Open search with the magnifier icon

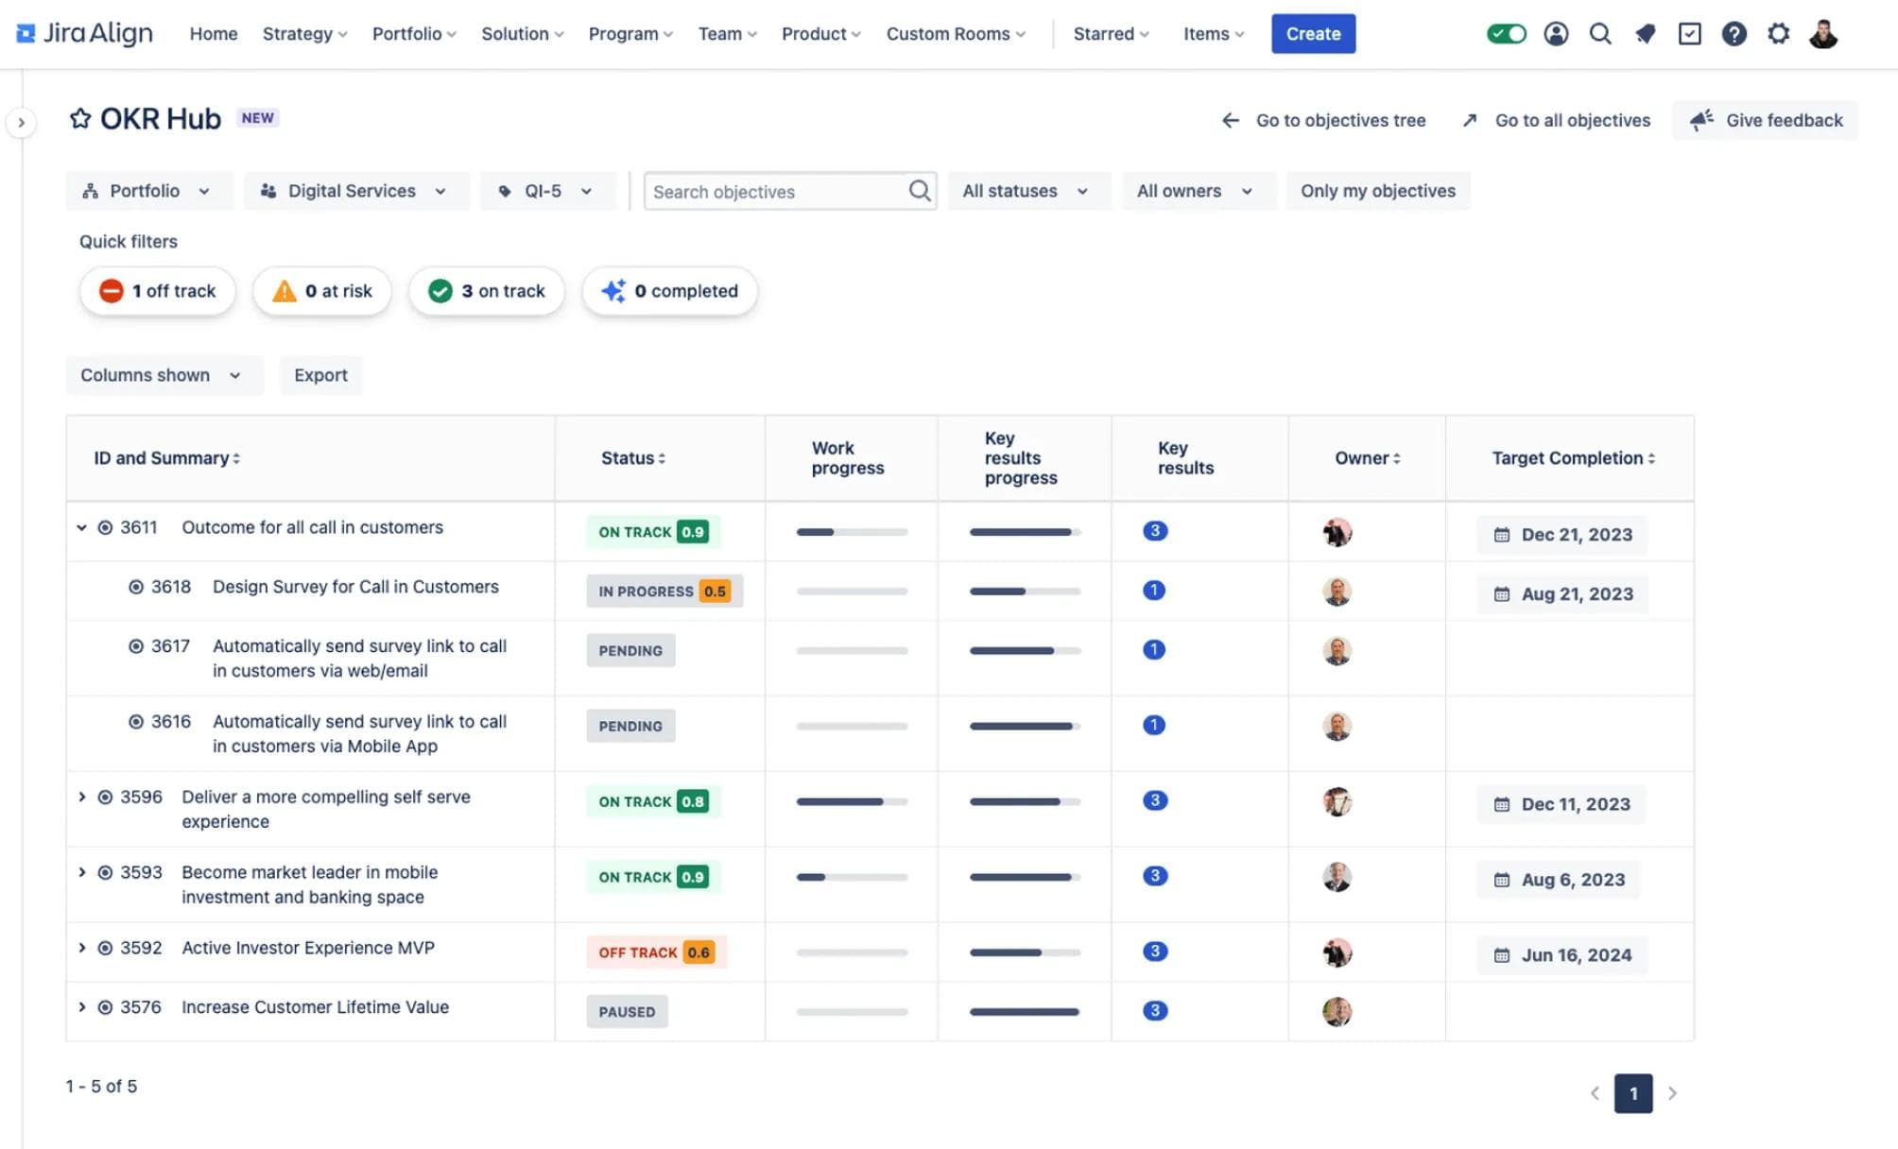tap(1600, 33)
